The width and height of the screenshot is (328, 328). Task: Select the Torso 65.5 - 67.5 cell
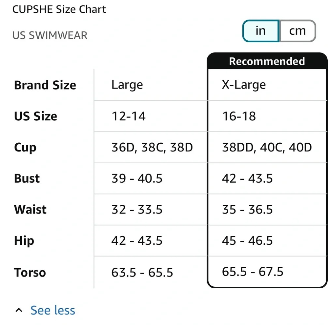[267, 272]
